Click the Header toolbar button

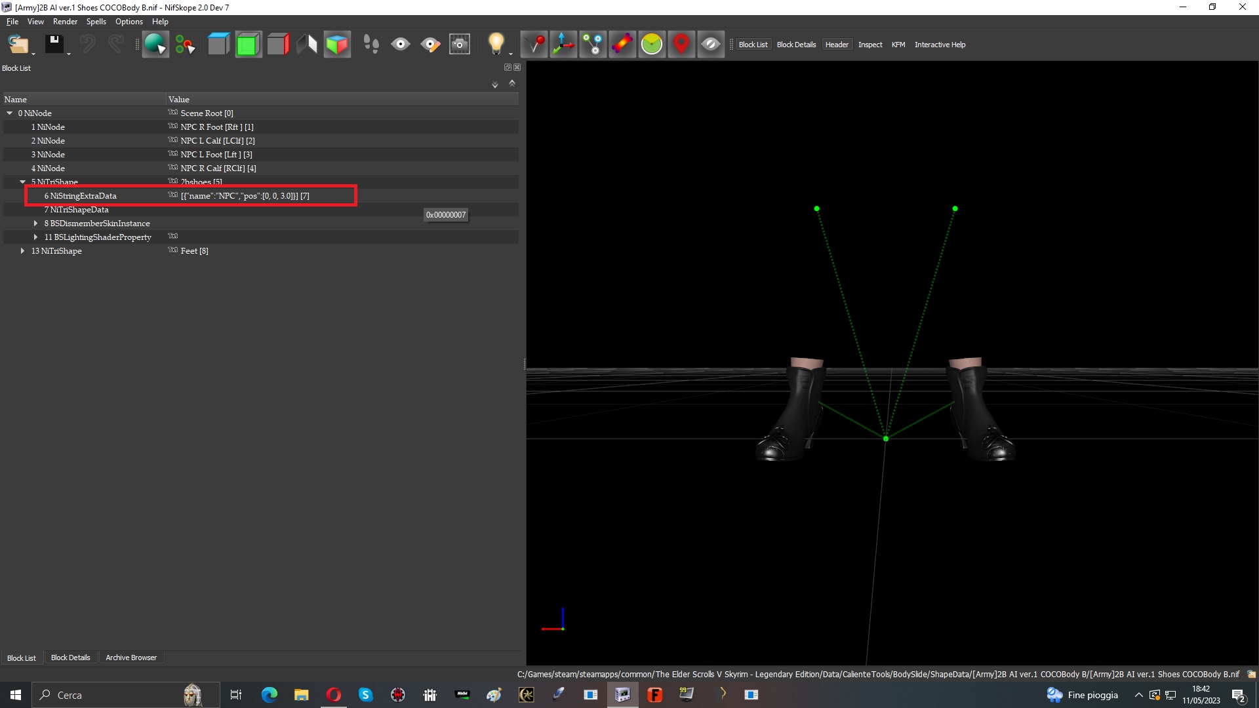click(837, 45)
